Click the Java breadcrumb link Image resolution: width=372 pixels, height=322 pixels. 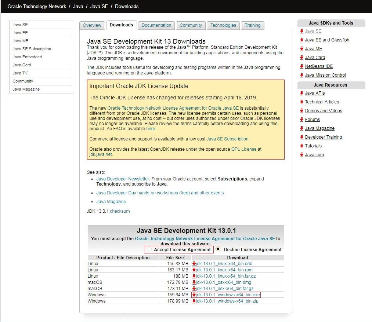[78, 6]
